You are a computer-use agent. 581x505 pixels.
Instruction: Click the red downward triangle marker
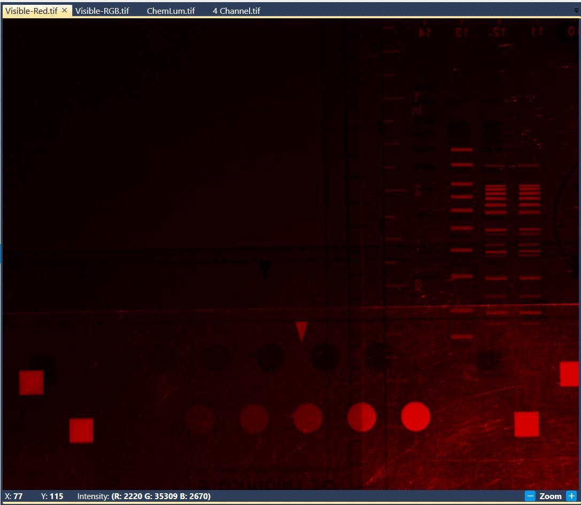coord(301,331)
